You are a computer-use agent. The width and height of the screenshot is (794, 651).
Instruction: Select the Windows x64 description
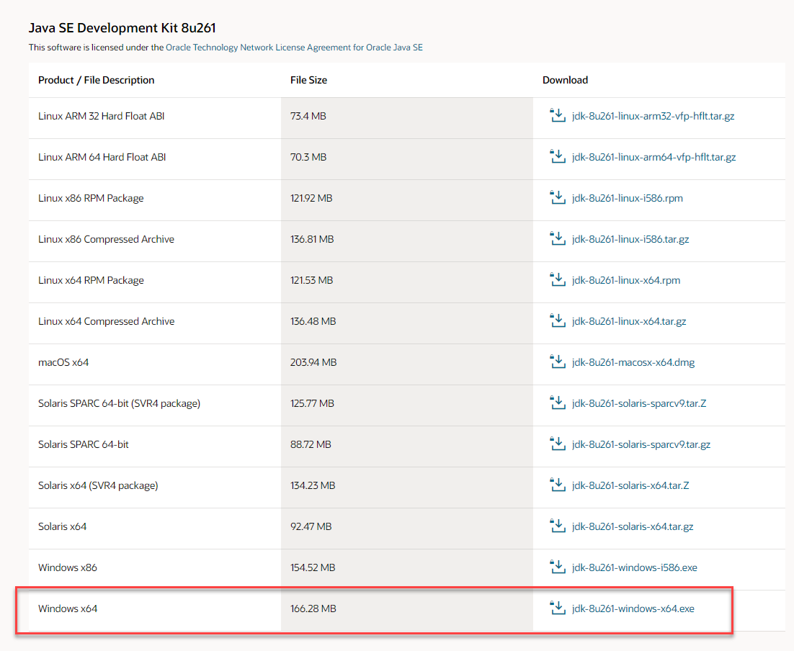click(67, 608)
